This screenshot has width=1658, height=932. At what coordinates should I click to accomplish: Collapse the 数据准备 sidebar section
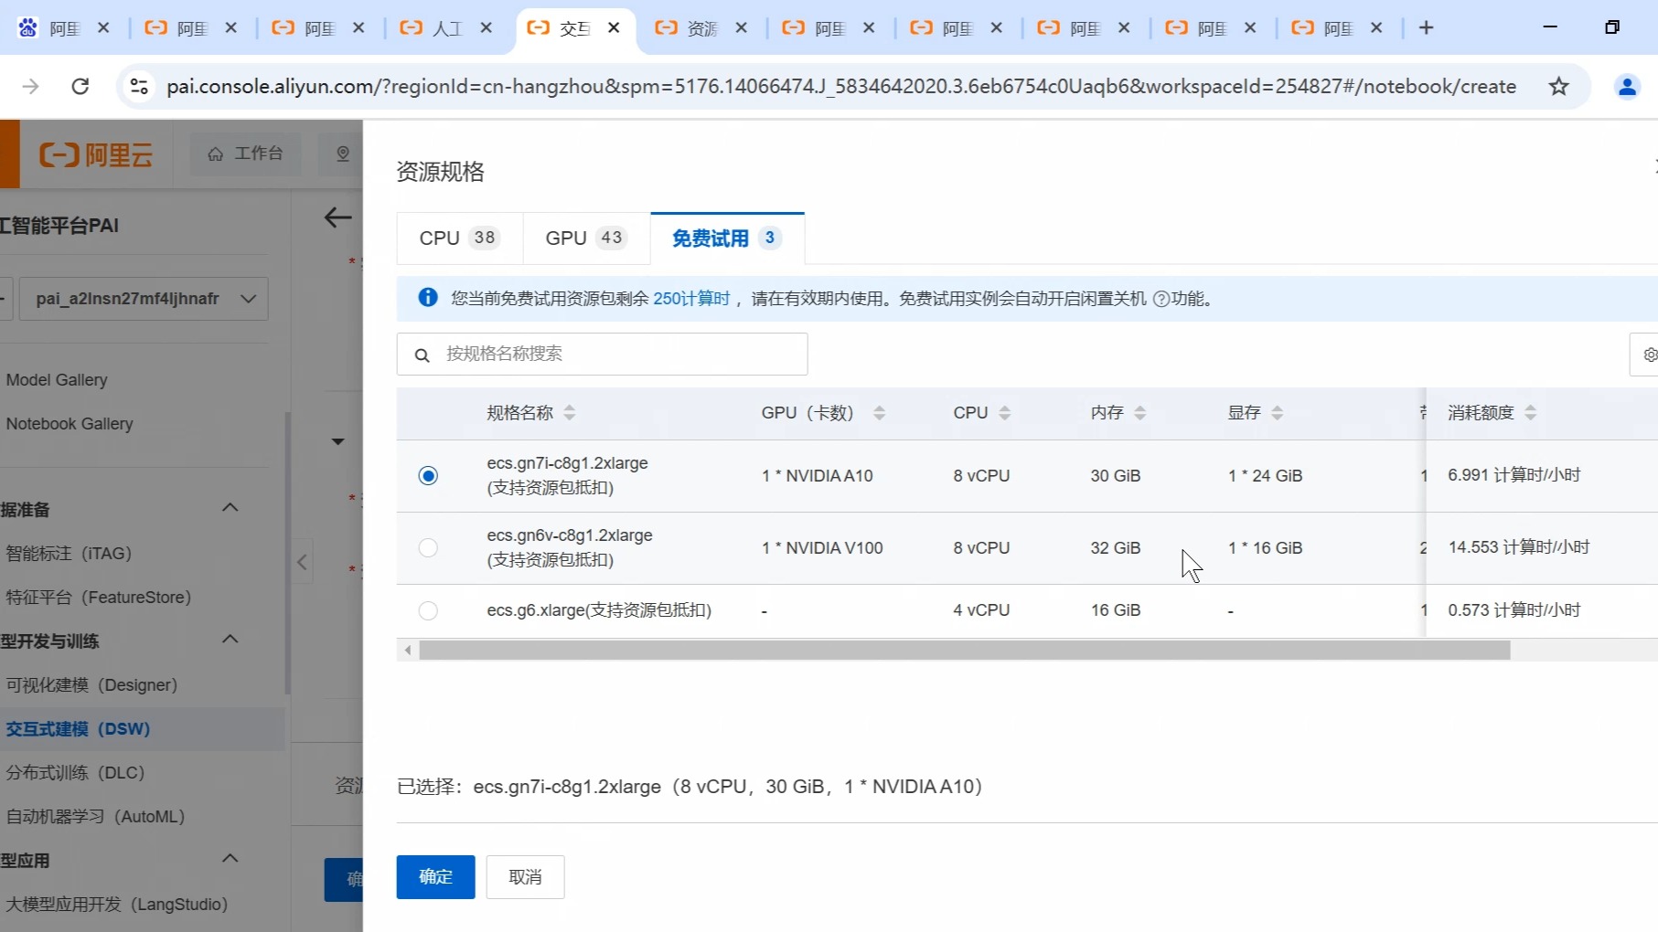[230, 508]
